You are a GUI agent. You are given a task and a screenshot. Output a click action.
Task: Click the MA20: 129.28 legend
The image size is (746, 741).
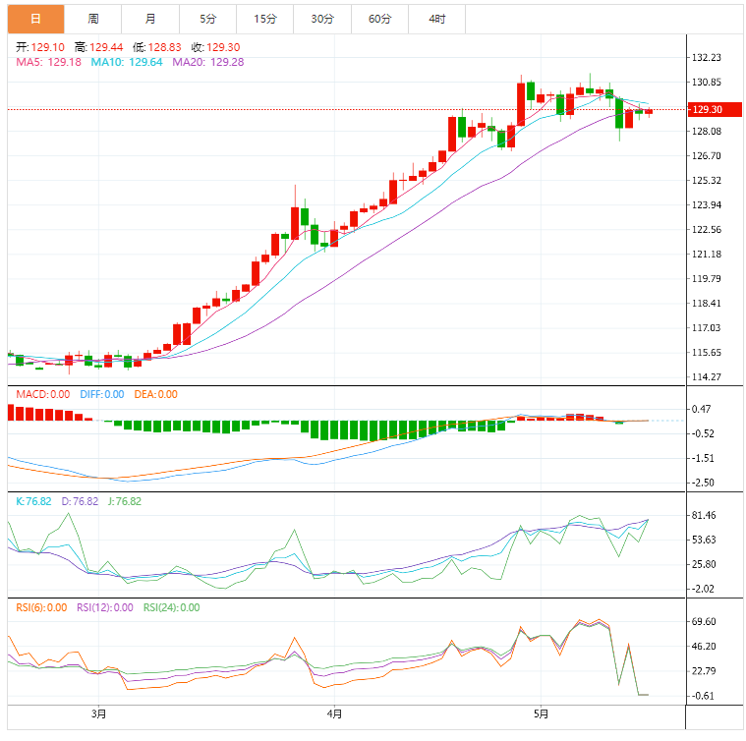pyautogui.click(x=208, y=62)
